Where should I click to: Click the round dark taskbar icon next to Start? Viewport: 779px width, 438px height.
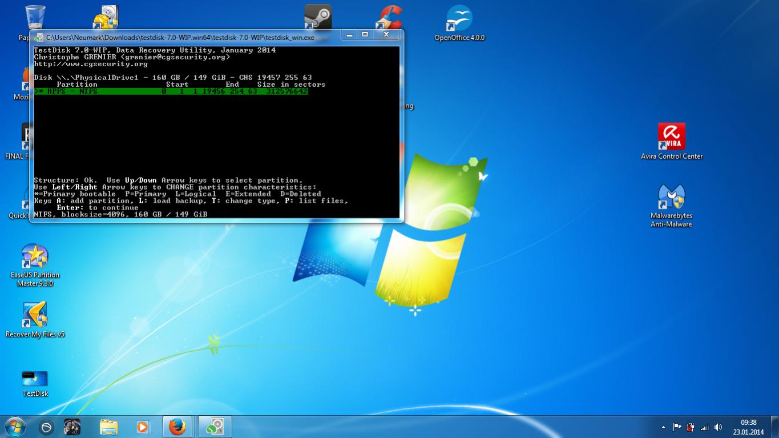click(46, 427)
